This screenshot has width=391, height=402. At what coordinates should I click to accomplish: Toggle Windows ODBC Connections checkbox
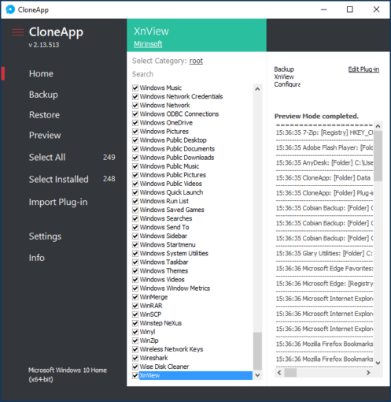(x=135, y=114)
